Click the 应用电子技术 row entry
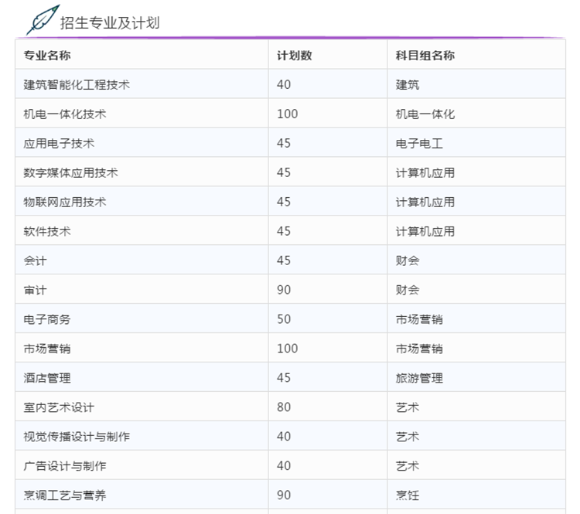Screen dimensions: 580x514 (x=60, y=144)
